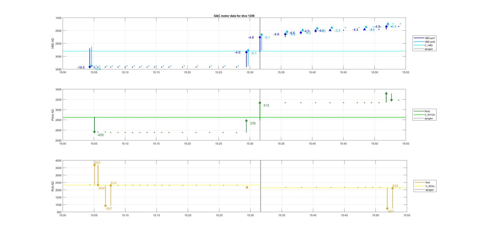Click the '376' pitch data label
482x238 pixels.
(253, 123)
